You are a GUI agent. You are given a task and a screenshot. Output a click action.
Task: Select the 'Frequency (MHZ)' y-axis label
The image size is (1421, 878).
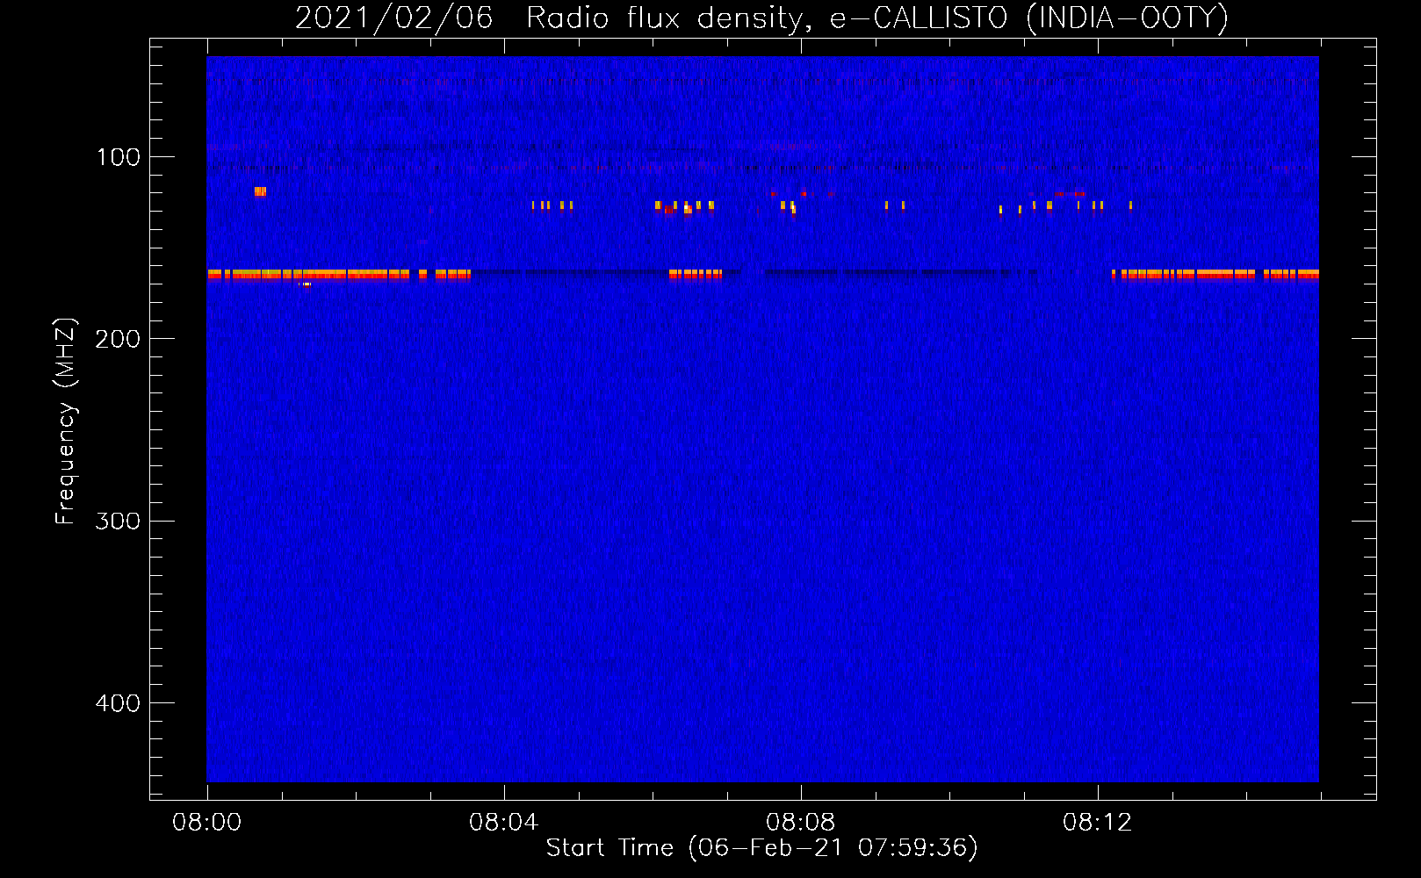tap(66, 421)
